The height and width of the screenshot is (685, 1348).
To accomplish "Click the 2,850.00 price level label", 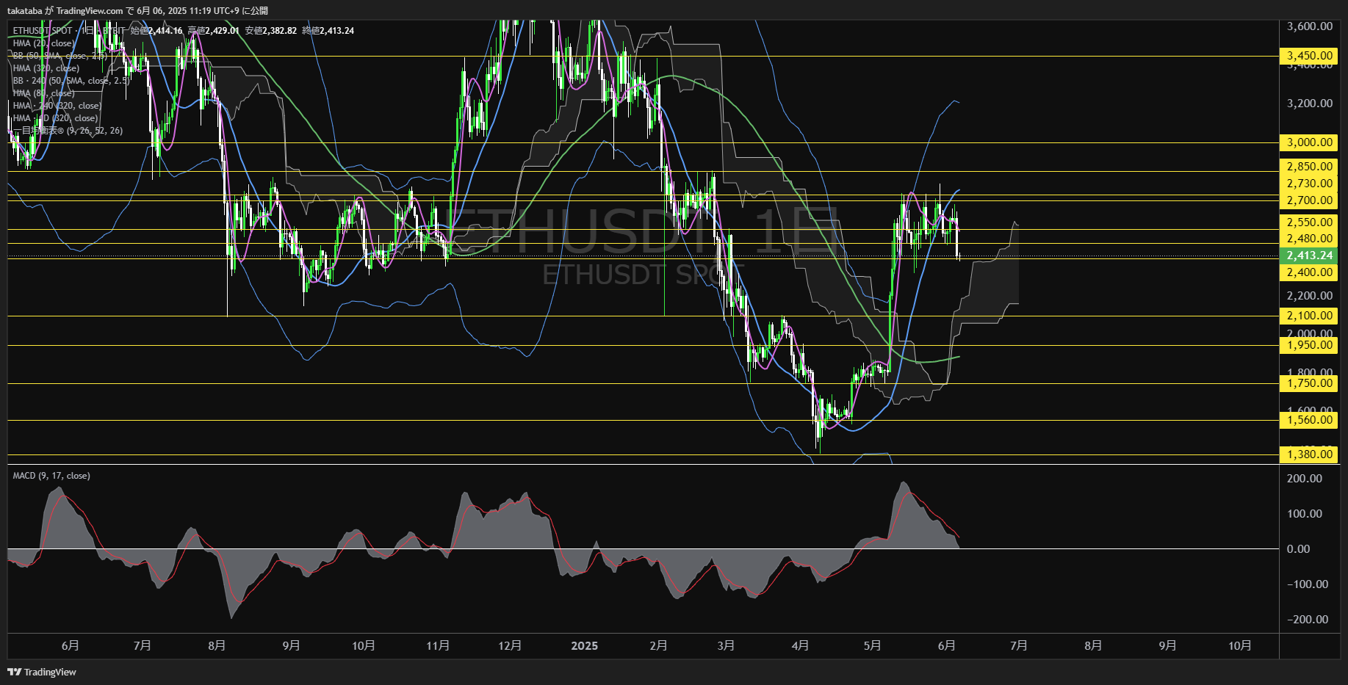I will coord(1309,167).
